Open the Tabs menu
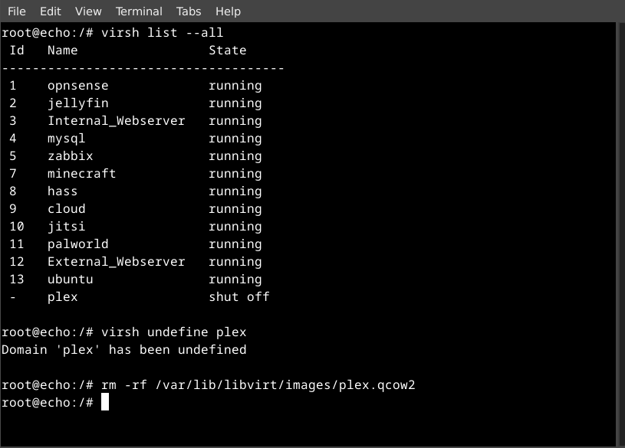Screen dimensions: 625x448 click(188, 11)
